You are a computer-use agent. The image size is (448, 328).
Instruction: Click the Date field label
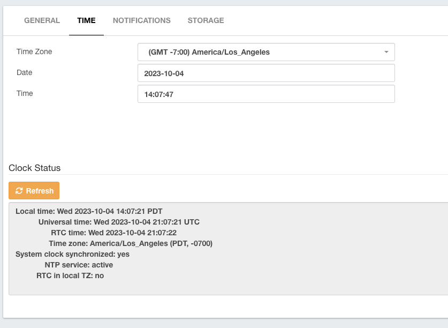click(x=24, y=72)
